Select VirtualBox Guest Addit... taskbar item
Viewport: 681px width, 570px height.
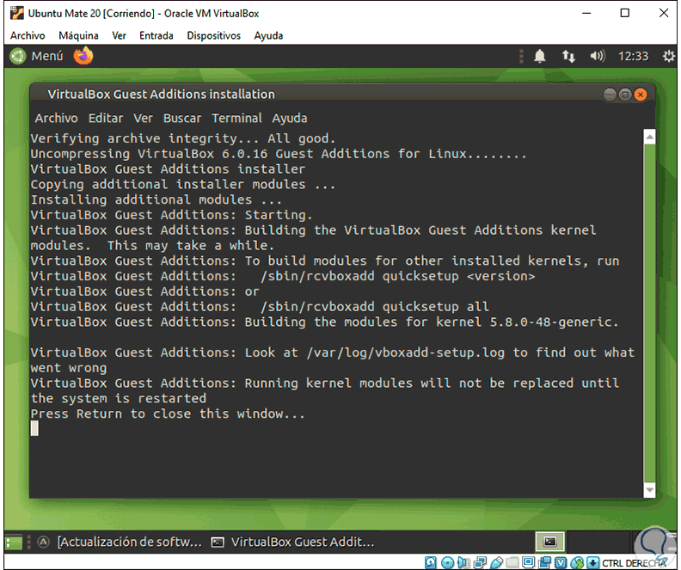click(x=292, y=542)
